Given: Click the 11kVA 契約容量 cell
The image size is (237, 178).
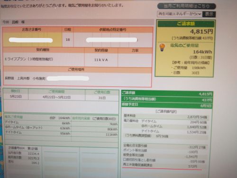Looking at the screenshot, I should click(101, 60).
